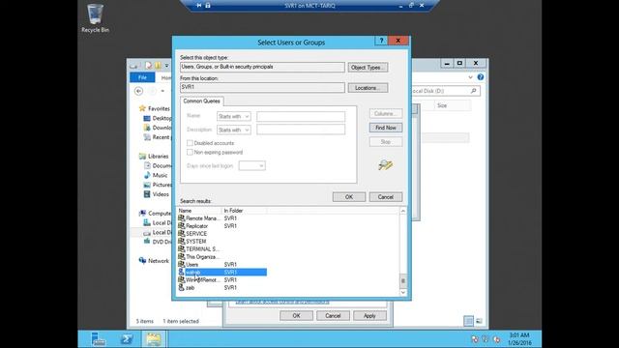Open the File menu in Explorer
Image resolution: width=619 pixels, height=348 pixels.
(142, 77)
